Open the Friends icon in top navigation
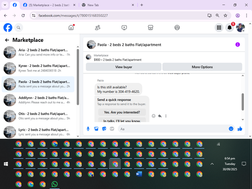The width and height of the screenshot is (252, 189). (x=98, y=27)
